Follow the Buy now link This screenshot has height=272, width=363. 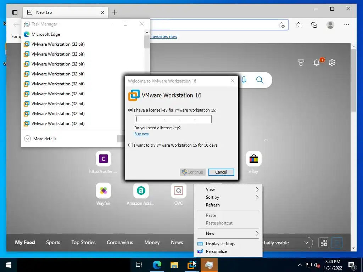click(142, 134)
